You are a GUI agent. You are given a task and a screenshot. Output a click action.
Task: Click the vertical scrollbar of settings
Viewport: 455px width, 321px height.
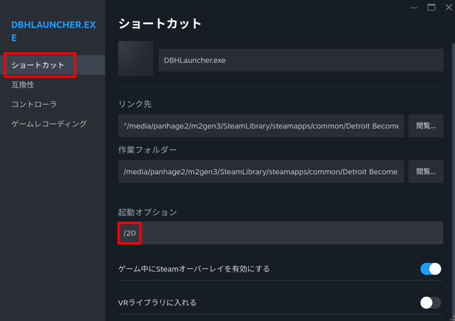[x=453, y=180]
